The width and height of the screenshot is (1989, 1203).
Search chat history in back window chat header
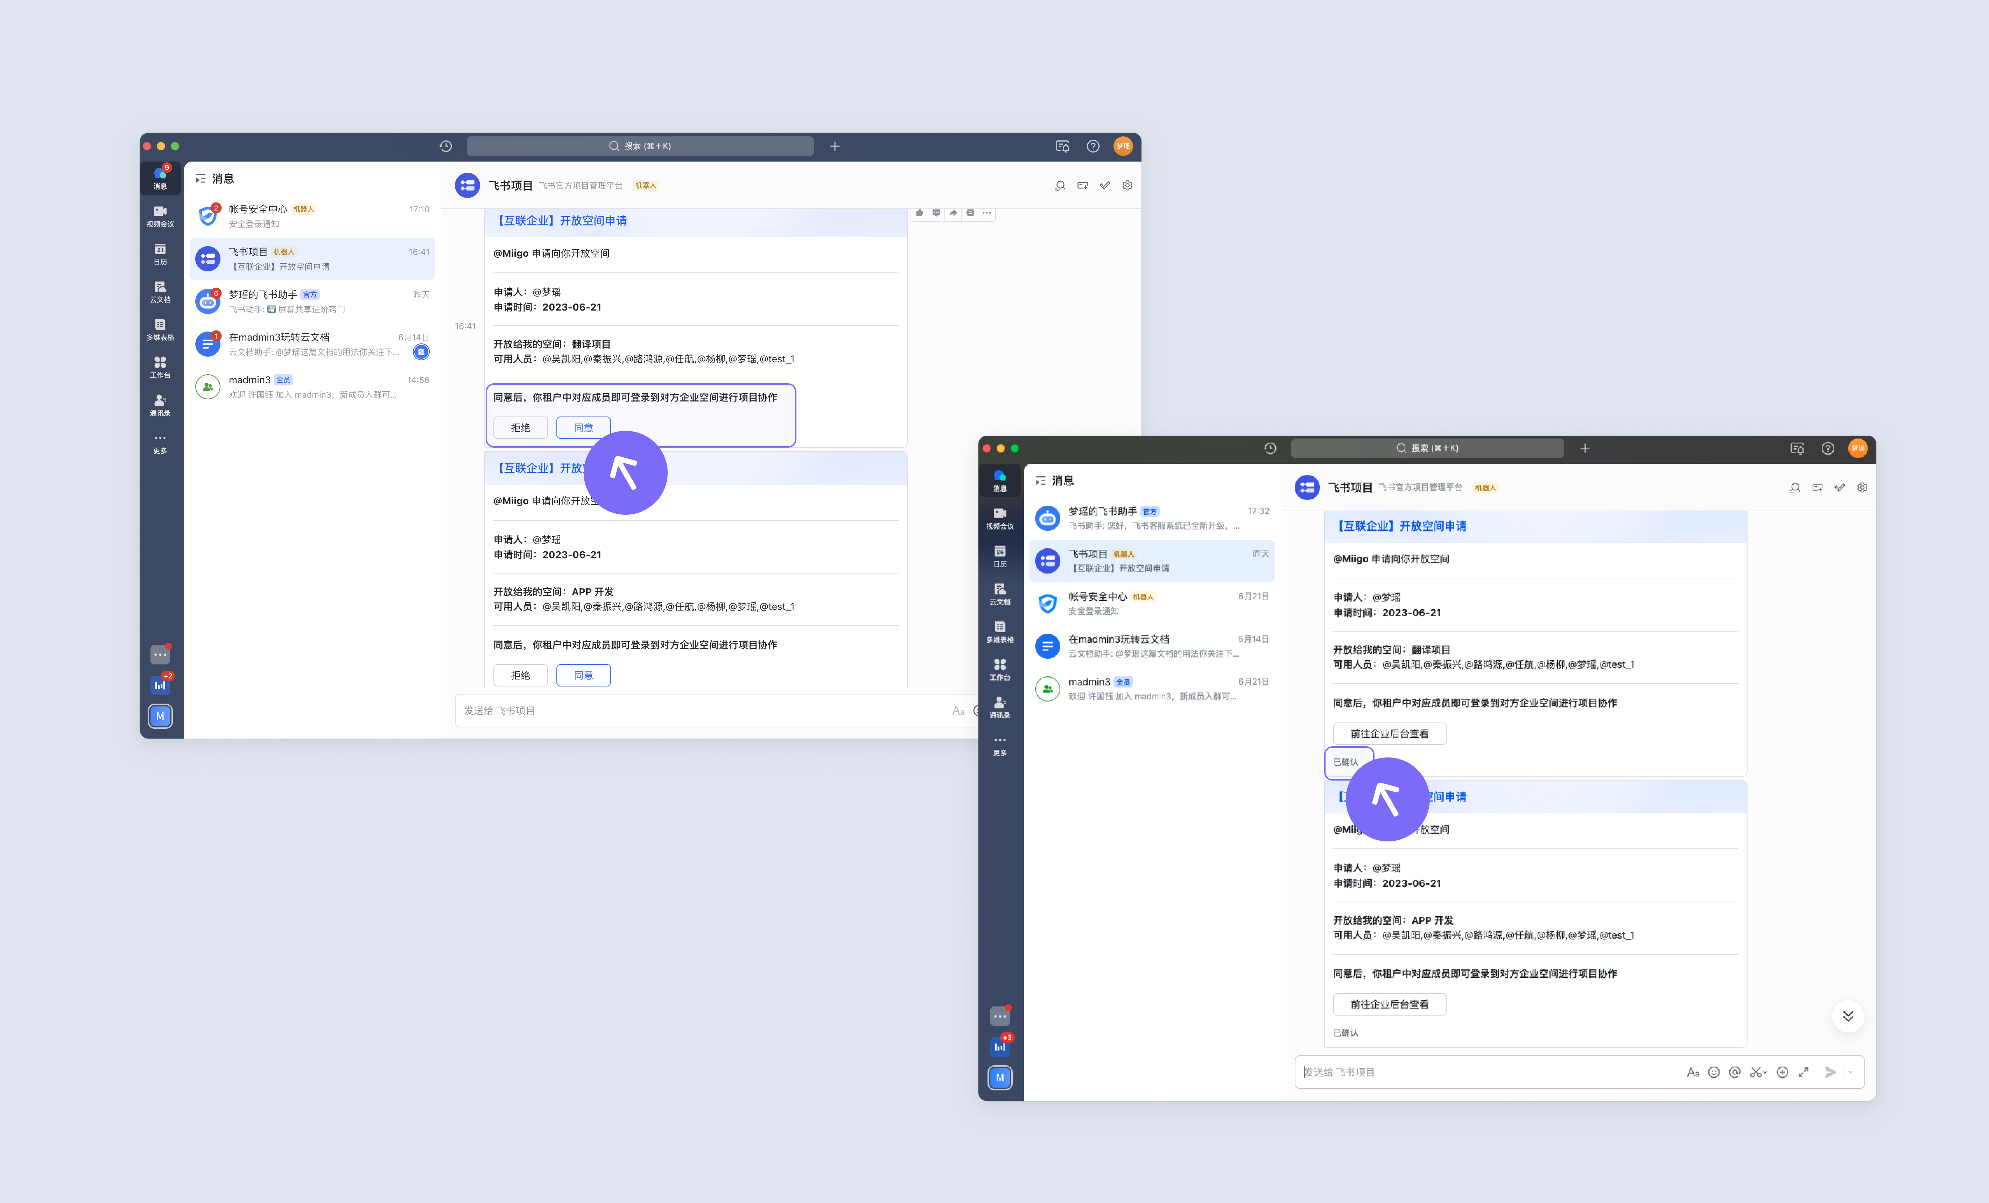point(1060,186)
